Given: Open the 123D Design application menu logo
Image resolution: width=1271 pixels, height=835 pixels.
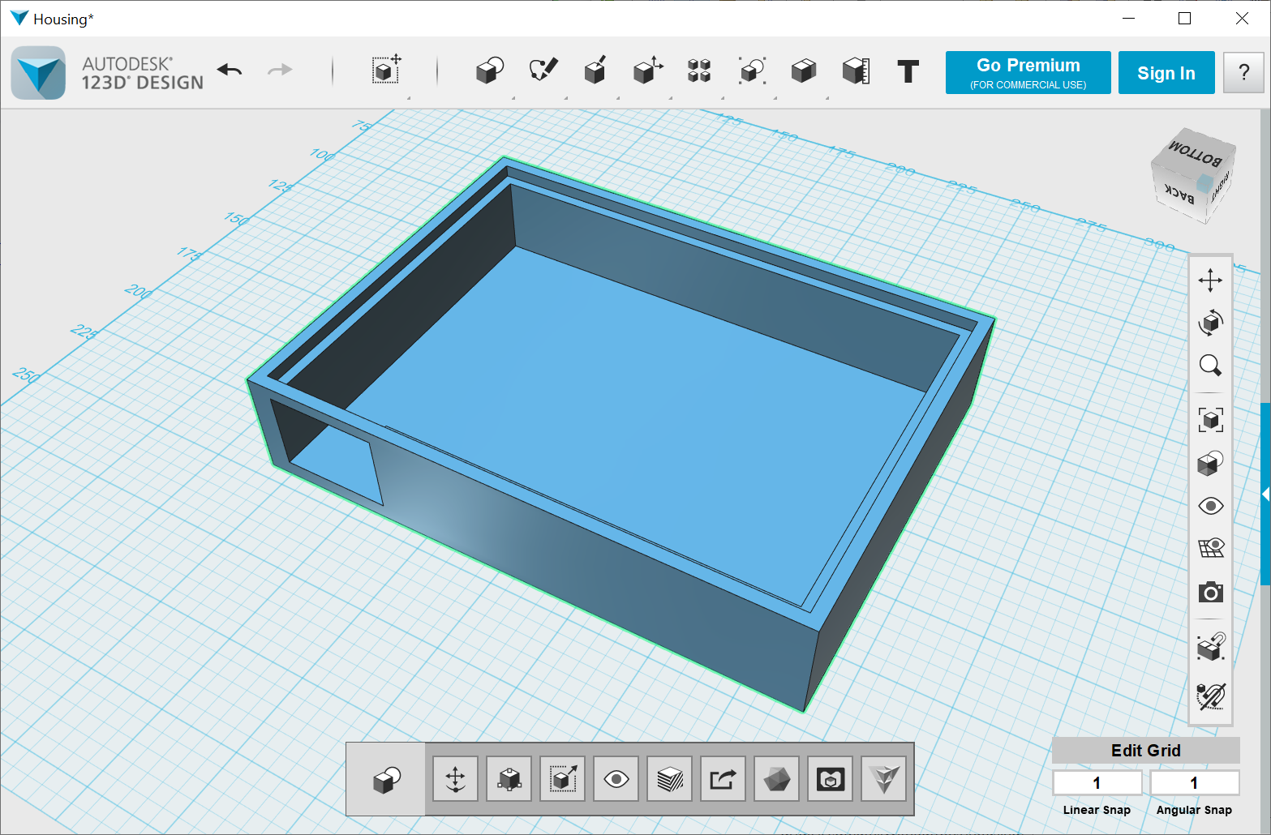Looking at the screenshot, I should point(38,73).
